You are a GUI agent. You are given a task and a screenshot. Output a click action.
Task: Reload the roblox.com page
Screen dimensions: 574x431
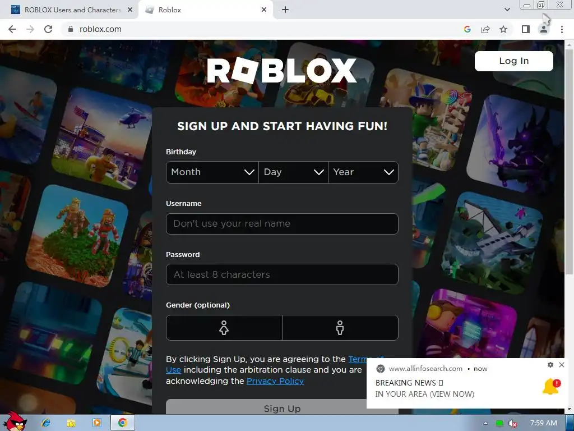click(x=48, y=29)
